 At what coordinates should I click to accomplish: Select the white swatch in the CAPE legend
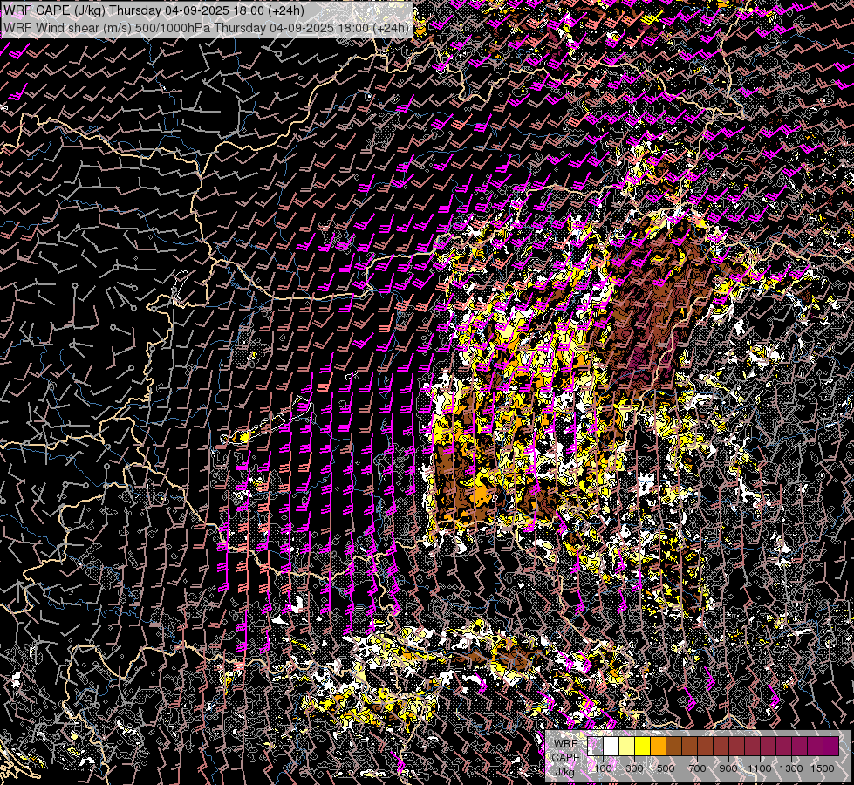pyautogui.click(x=611, y=746)
